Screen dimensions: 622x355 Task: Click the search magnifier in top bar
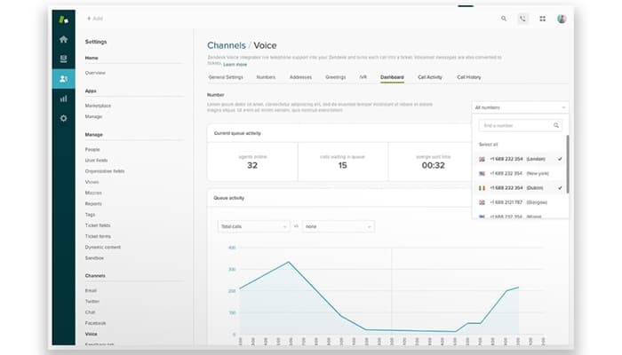coord(504,18)
